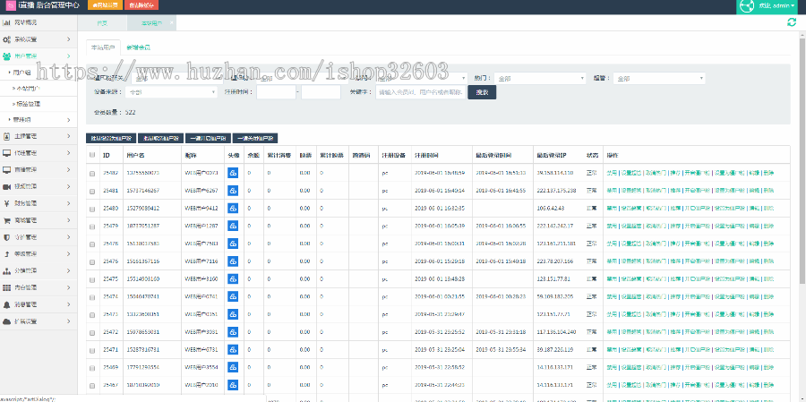Open the admin account dropdown menu
806x402 pixels.
coord(770,7)
